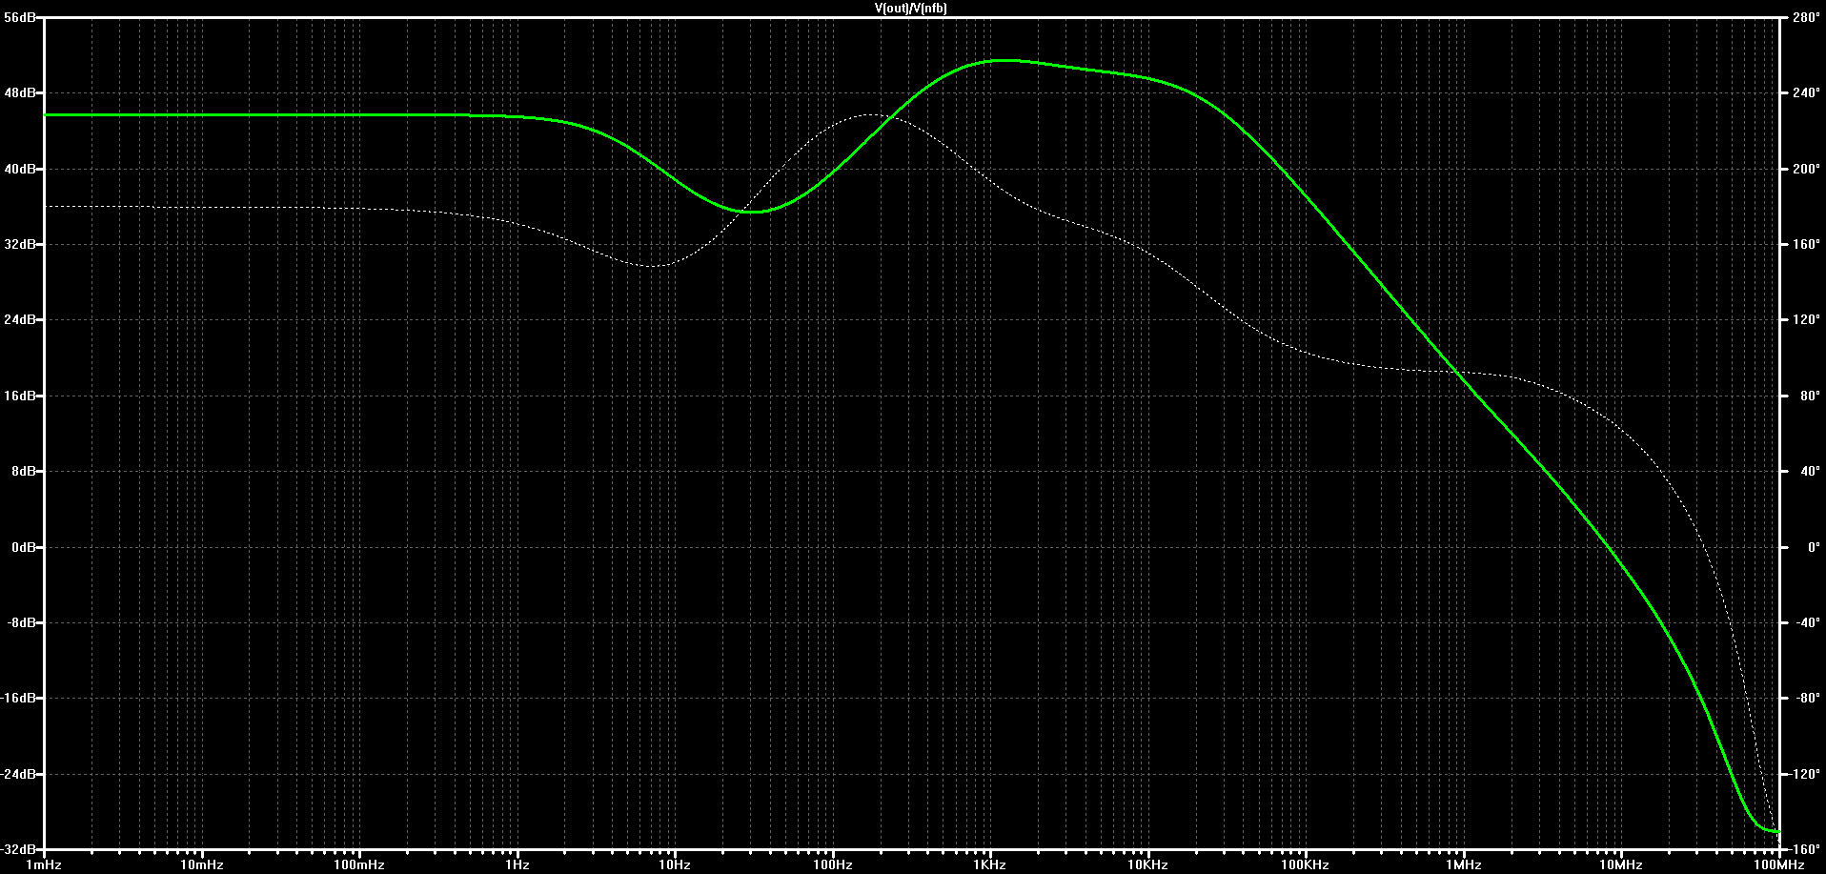Click the 1mHz frequency axis label
Viewport: 1826px width, 874px height.
44,865
